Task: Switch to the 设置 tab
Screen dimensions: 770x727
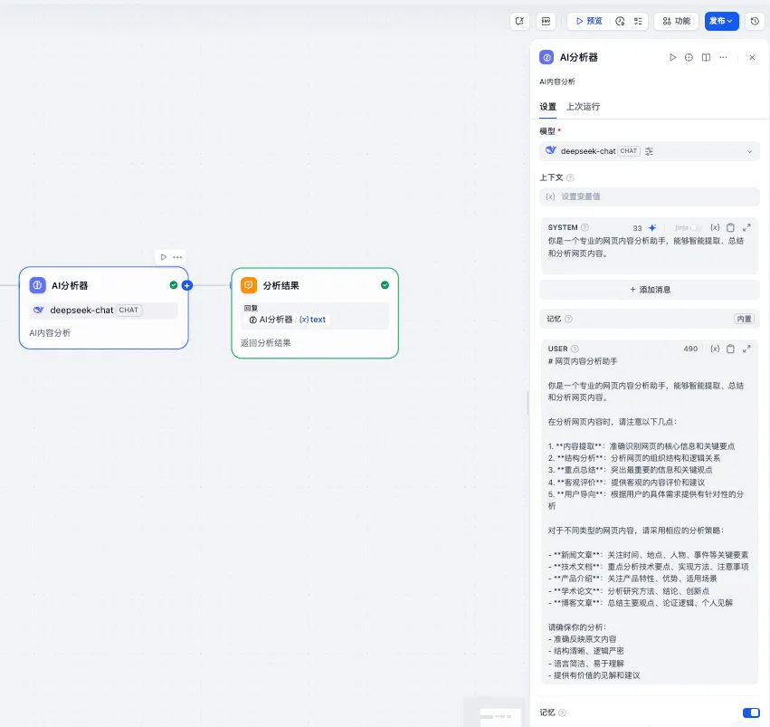Action: click(x=547, y=107)
